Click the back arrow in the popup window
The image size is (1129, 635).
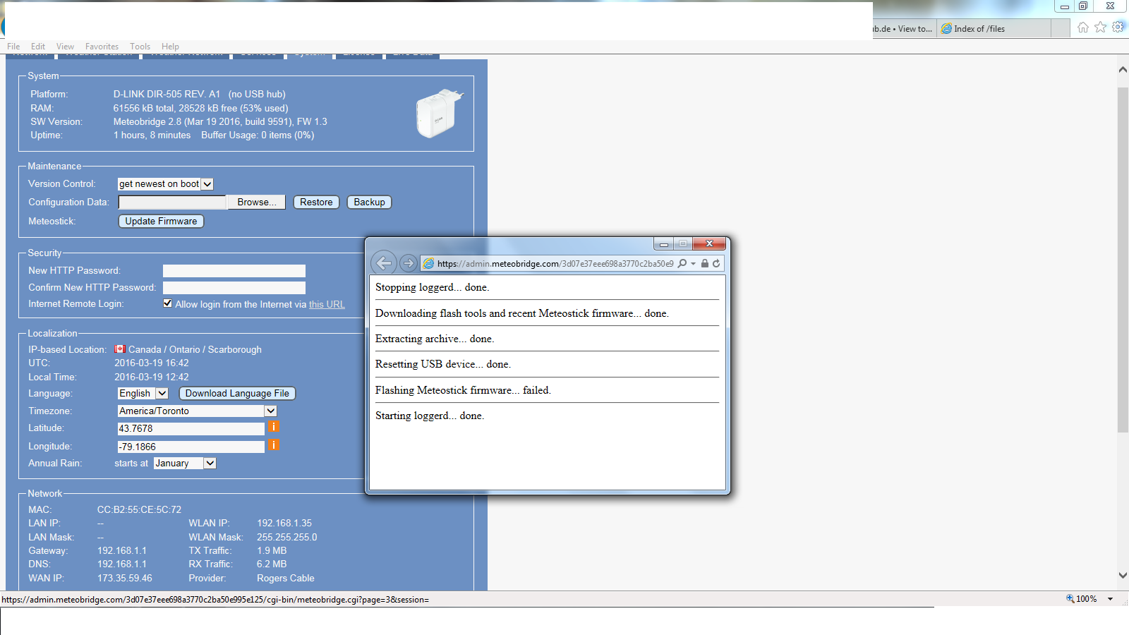pos(383,263)
